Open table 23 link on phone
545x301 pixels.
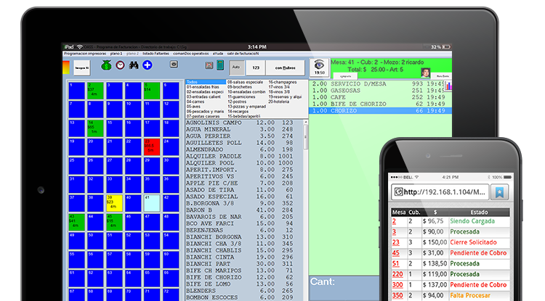coord(395,242)
